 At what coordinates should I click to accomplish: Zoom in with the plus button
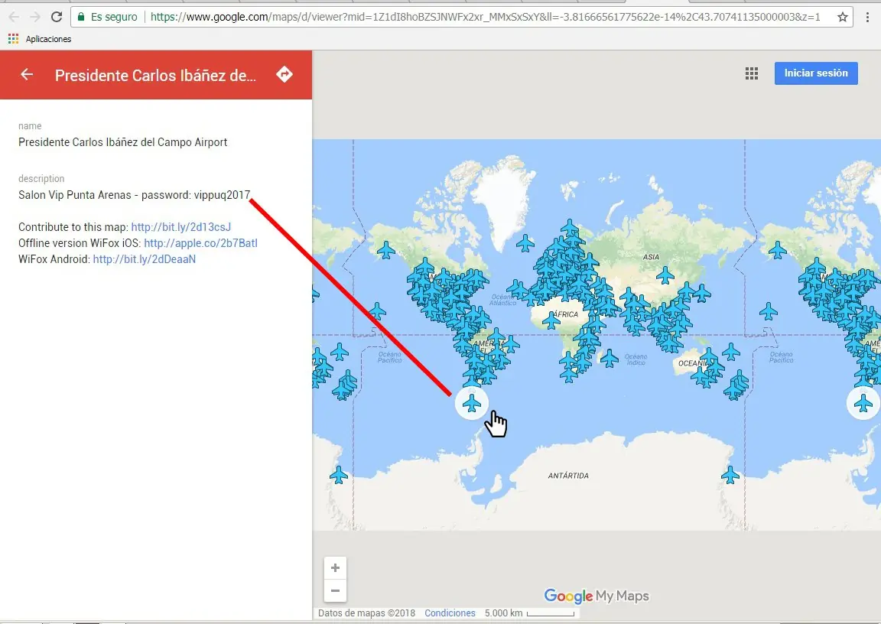(336, 568)
